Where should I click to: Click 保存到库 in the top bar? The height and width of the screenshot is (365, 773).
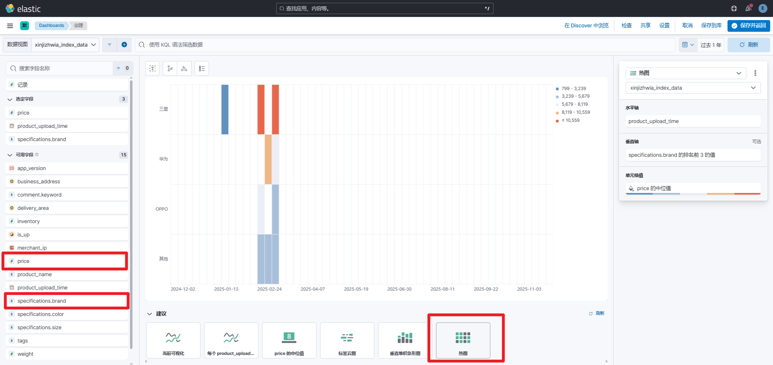tap(711, 25)
